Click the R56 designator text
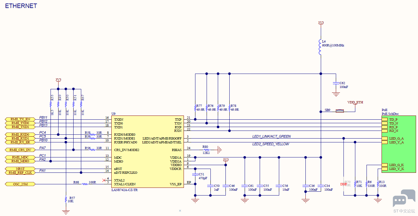 coord(88,148)
